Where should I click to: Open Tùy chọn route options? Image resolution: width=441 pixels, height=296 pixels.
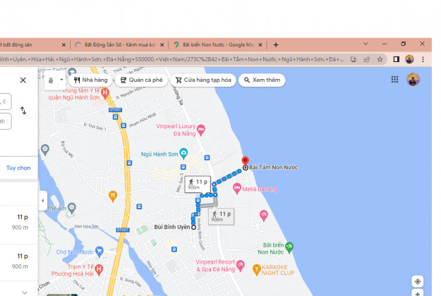(18, 168)
